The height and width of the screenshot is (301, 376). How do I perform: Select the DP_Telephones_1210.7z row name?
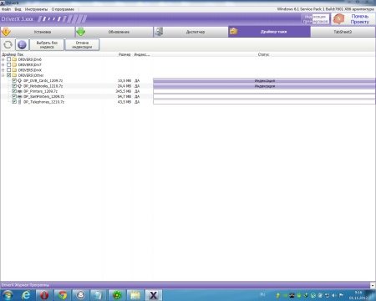click(x=43, y=102)
